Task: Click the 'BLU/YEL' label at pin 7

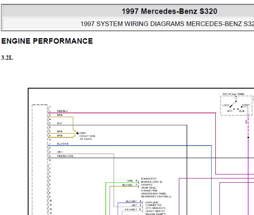Action: (x=128, y=185)
